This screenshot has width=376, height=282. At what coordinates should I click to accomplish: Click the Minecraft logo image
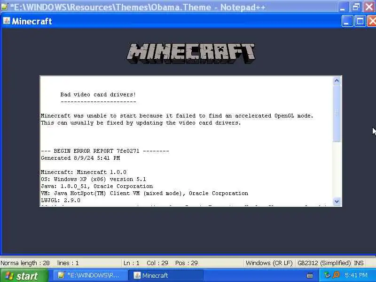pos(191,53)
